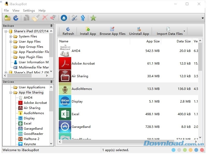Viewport: 207px width, 155px height.
Task: Click the open backup folder toolbar icon
Action: pyautogui.click(x=8, y=18)
